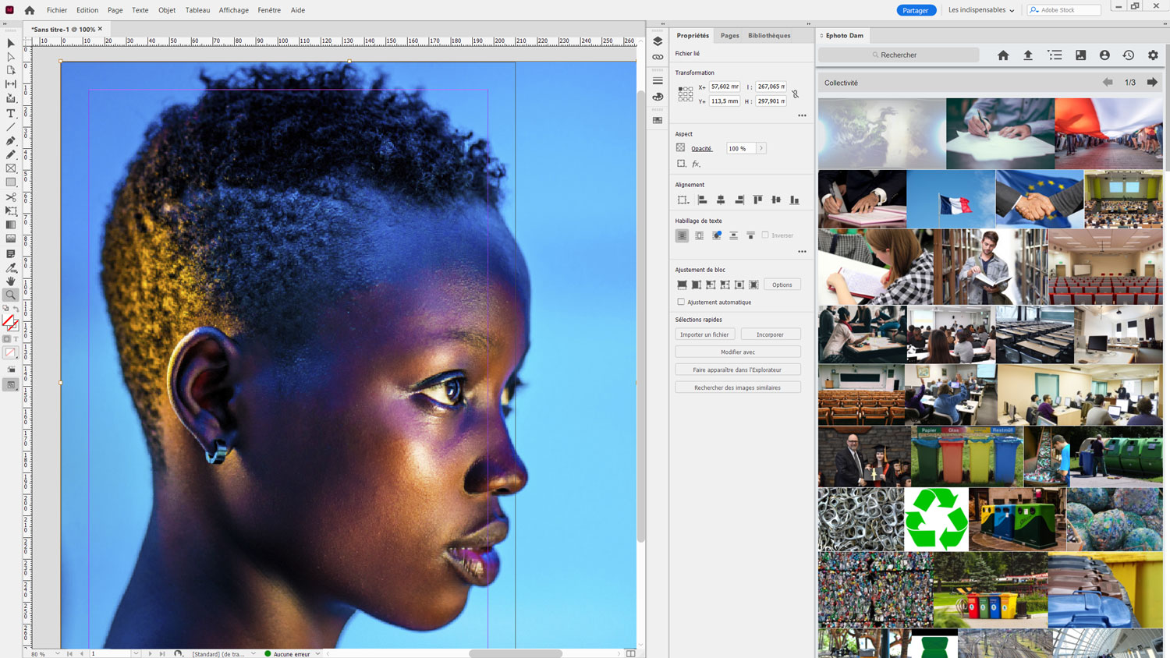The image size is (1170, 658).
Task: Open the [Standard] preflight profile dropdown
Action: (253, 653)
